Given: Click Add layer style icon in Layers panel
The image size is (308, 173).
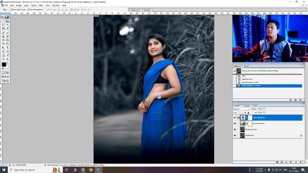Looking at the screenshot, I should (277, 162).
